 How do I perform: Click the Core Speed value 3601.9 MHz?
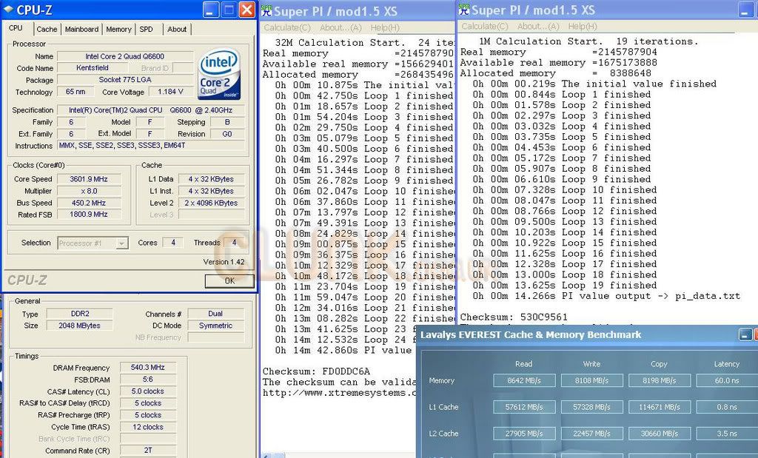tap(89, 179)
